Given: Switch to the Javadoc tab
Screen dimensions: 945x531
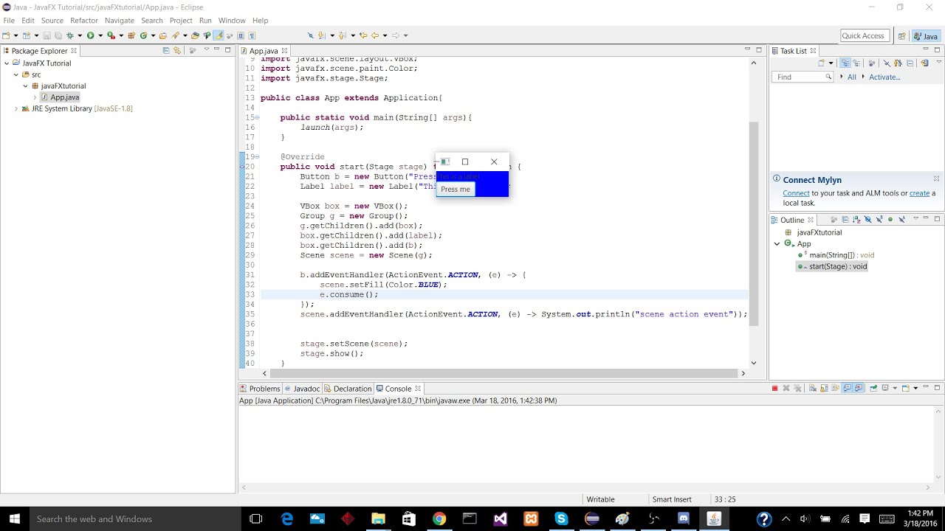Looking at the screenshot, I should click(x=301, y=389).
